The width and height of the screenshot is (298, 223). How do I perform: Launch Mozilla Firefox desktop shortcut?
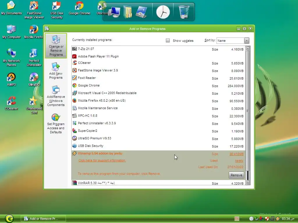point(34,32)
